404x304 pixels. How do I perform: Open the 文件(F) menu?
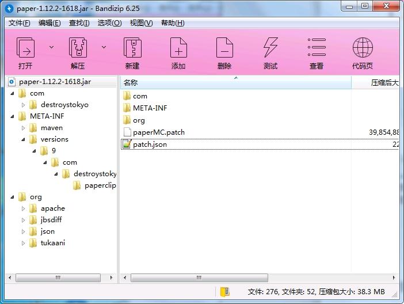[20, 23]
